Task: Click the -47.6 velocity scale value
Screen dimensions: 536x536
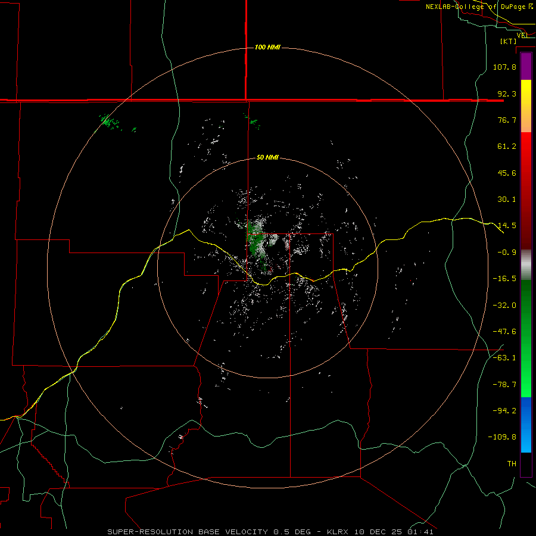Action: (x=504, y=332)
